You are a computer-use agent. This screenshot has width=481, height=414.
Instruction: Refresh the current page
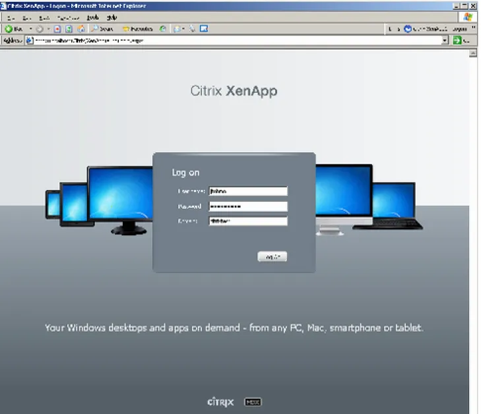(x=69, y=29)
